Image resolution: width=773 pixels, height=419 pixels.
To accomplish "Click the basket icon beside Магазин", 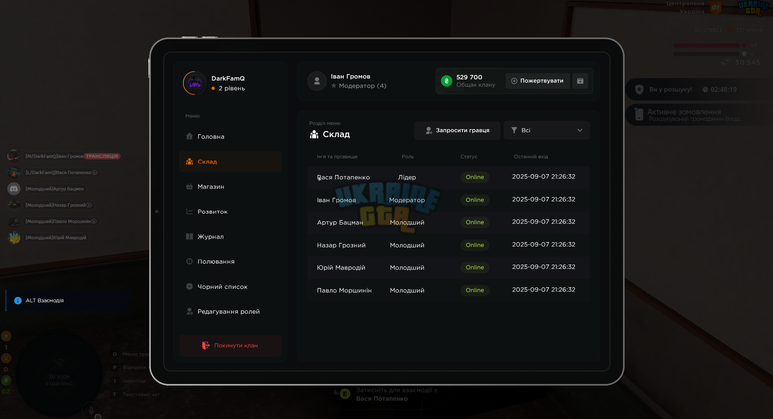I will (x=189, y=186).
